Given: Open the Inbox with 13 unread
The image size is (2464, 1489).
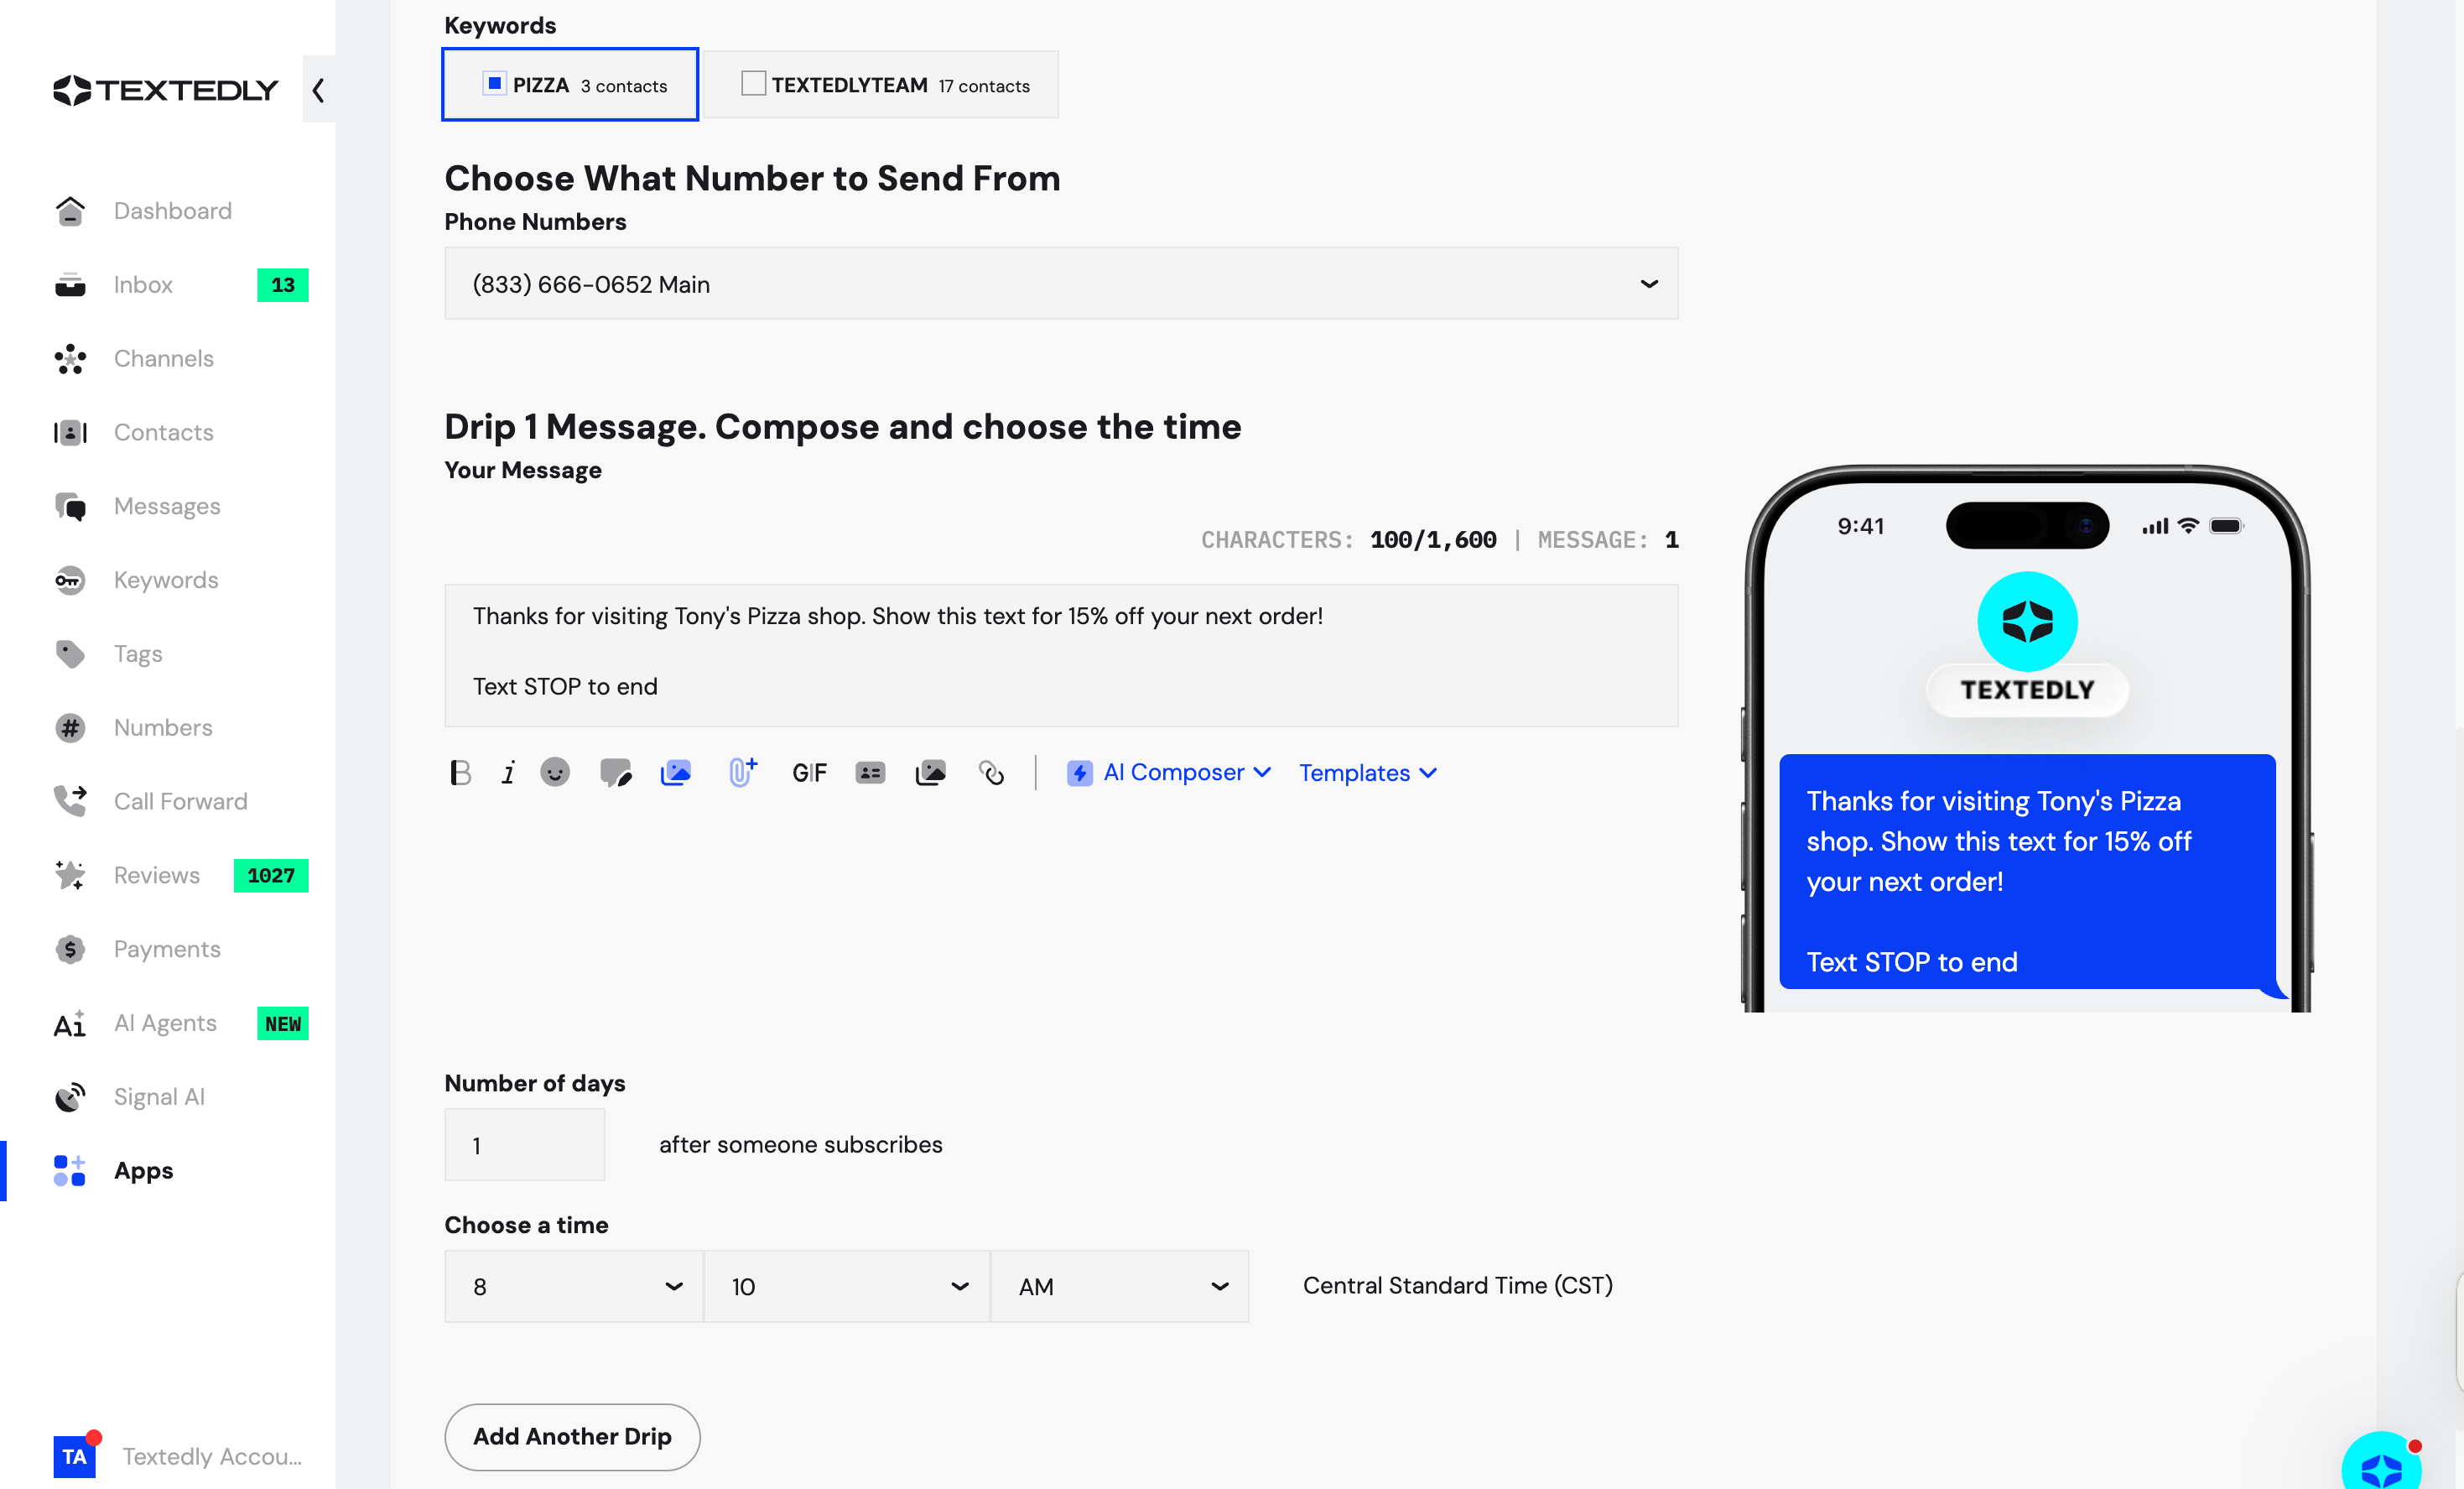Looking at the screenshot, I should (x=180, y=285).
